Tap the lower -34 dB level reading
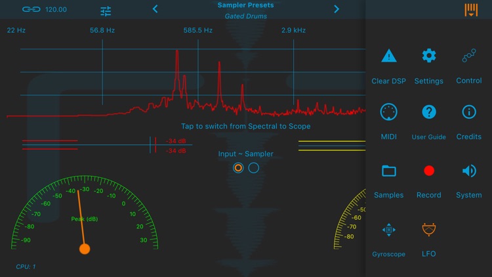Viewport: 492px width, 277px height. pos(176,151)
